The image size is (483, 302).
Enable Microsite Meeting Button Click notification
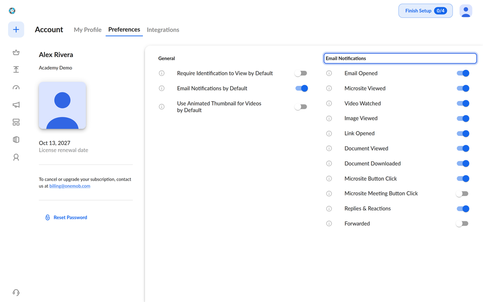[462, 193]
